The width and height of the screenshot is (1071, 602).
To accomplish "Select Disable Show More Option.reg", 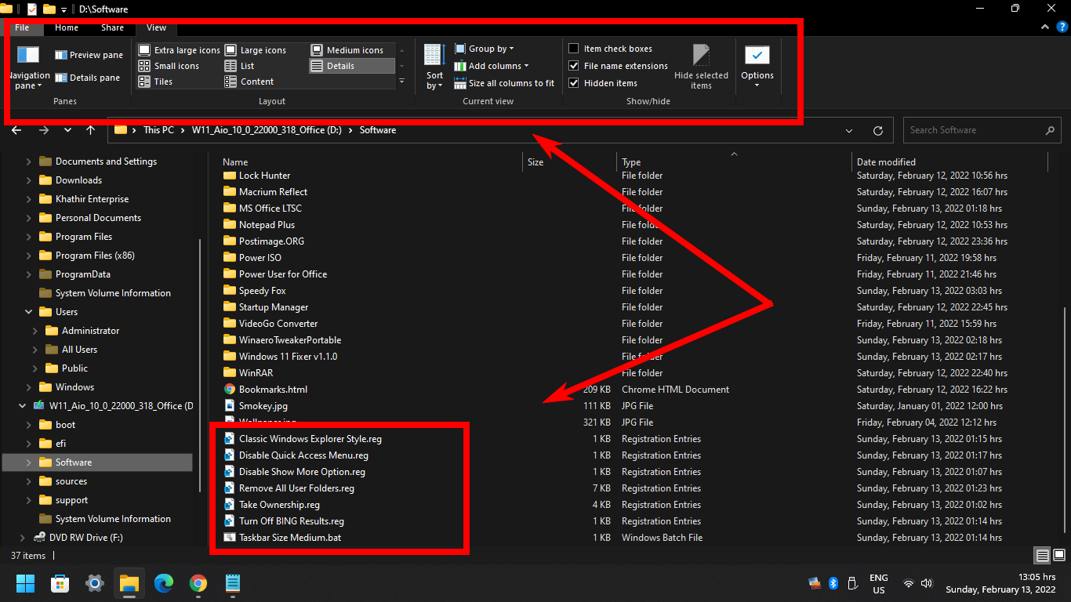I will coord(302,472).
